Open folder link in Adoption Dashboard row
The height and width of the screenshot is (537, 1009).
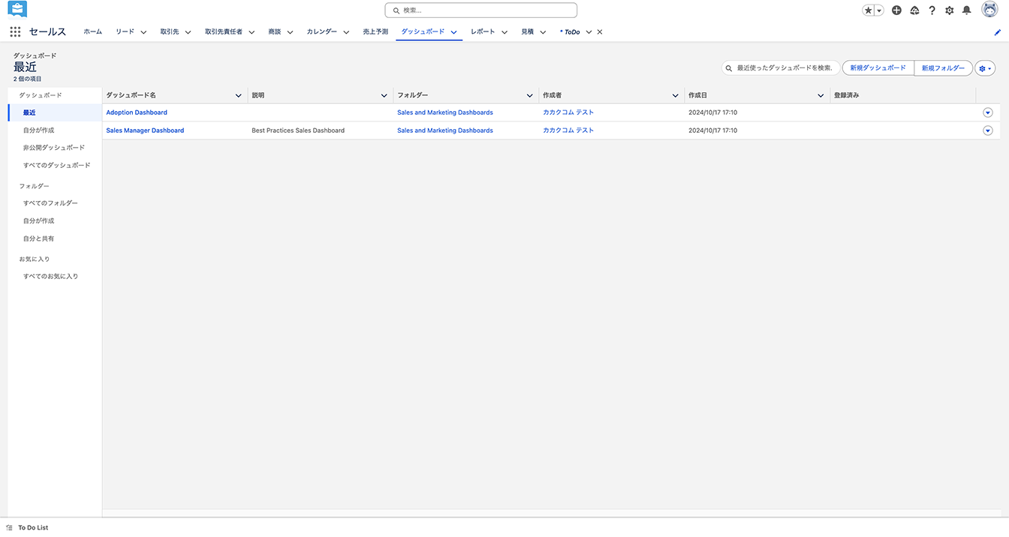(x=445, y=112)
